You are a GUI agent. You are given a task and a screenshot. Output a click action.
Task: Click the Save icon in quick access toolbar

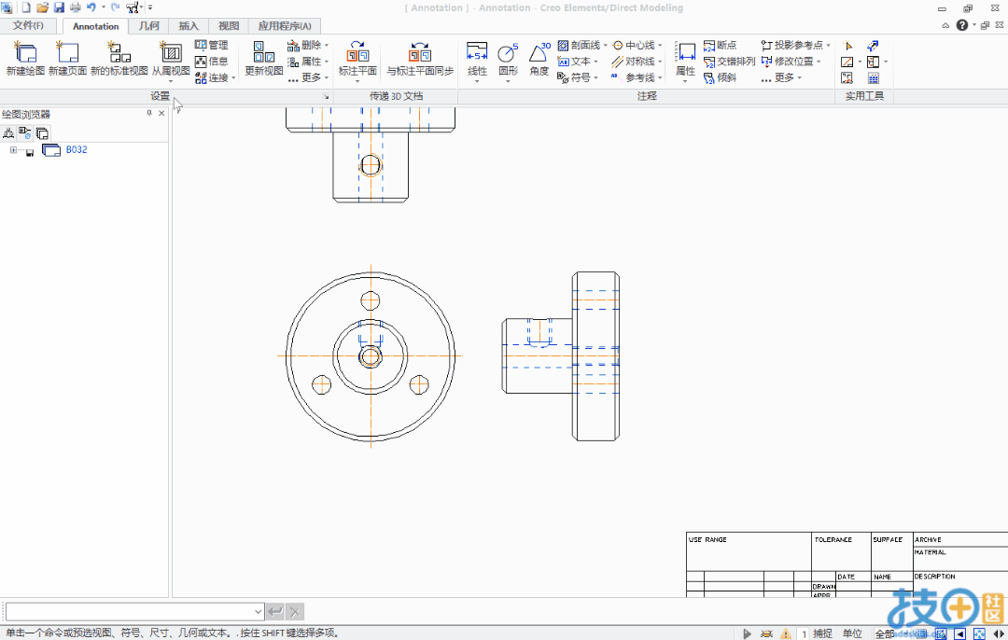point(59,7)
